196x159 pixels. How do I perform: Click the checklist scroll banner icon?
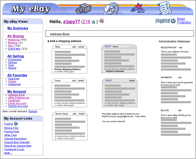[x=165, y=8]
